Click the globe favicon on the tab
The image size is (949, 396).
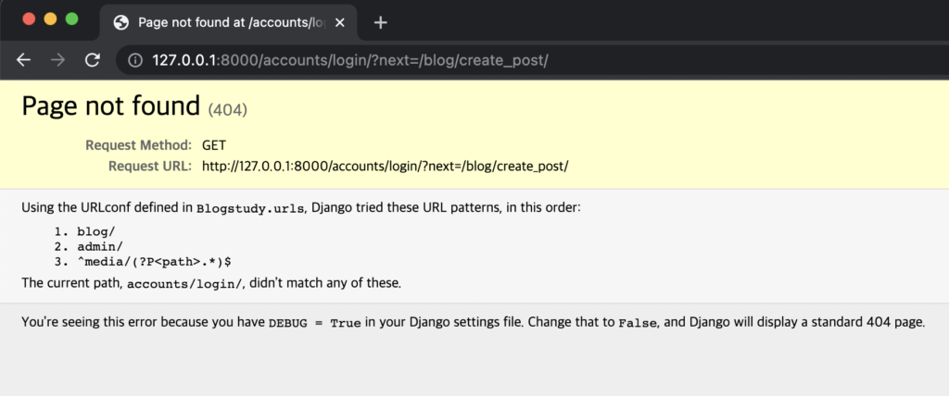coord(121,23)
